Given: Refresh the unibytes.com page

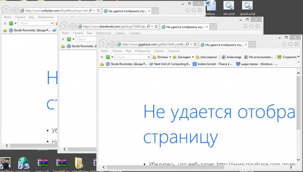Looking at the screenshot, I should pos(98,11).
